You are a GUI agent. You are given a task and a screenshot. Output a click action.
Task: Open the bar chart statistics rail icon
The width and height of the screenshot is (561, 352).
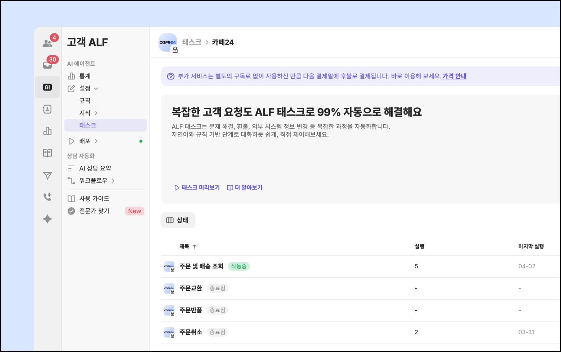pos(47,131)
